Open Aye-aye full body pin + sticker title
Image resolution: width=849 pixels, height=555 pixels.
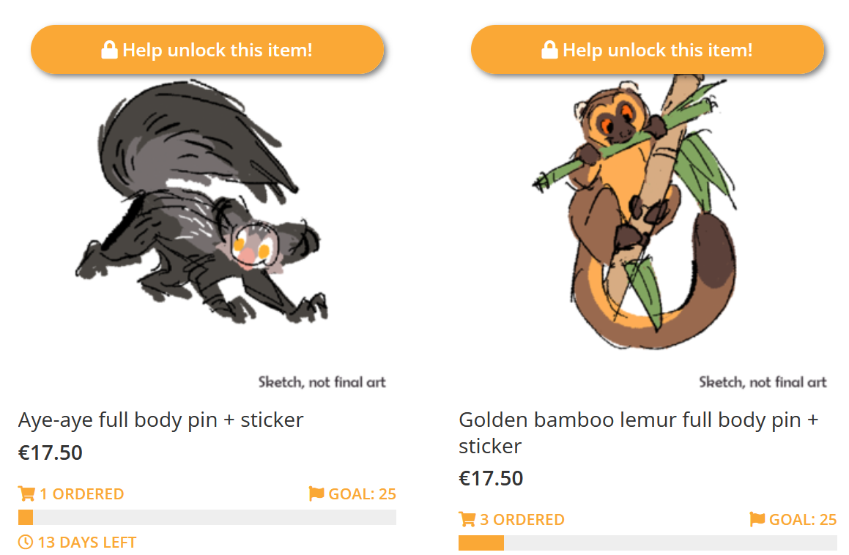pos(160,420)
